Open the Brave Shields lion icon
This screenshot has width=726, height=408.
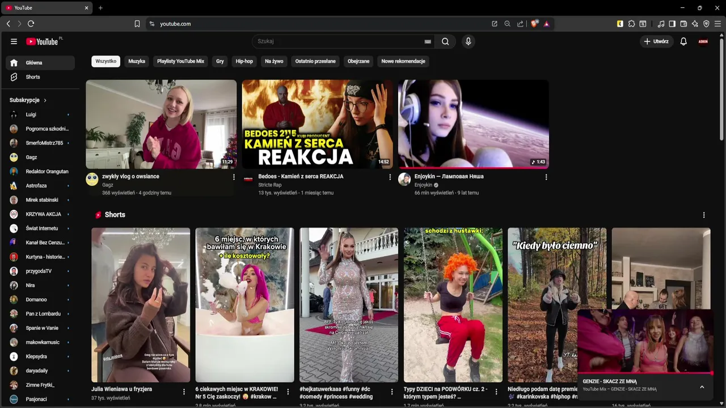534,24
